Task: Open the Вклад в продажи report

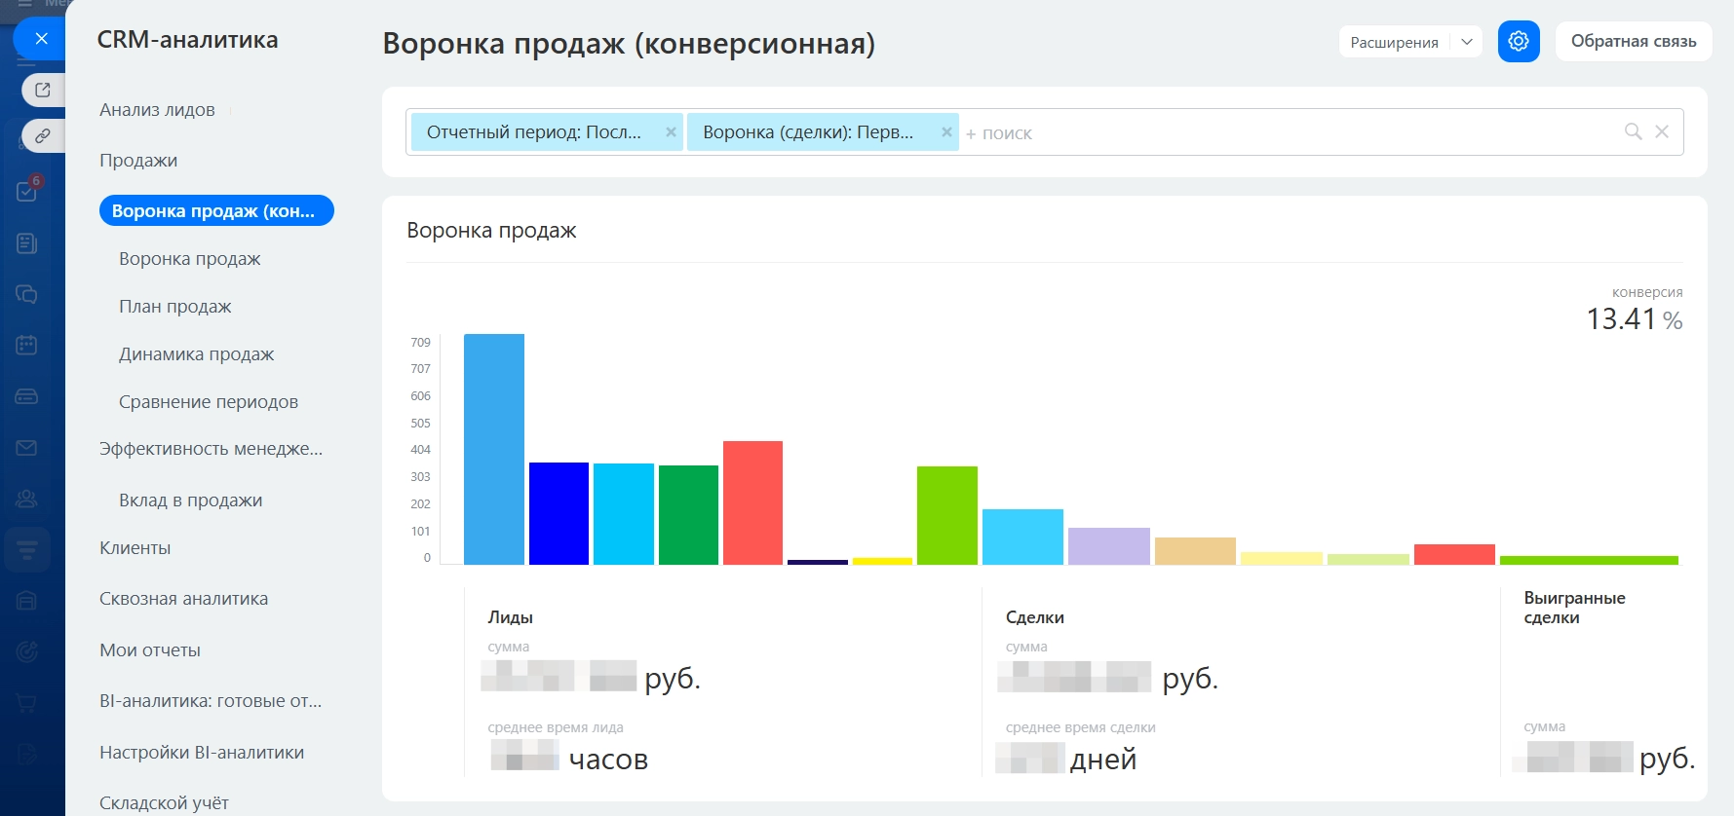Action: [x=191, y=501]
